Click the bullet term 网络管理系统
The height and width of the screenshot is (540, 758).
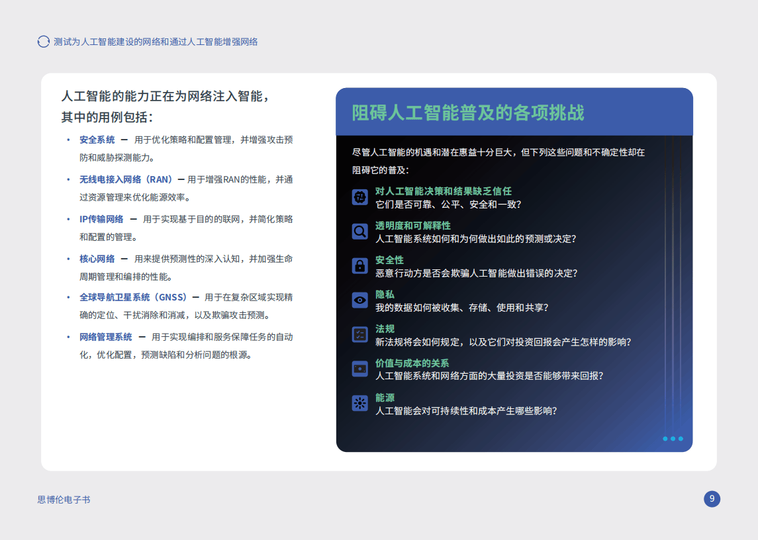pyautogui.click(x=106, y=336)
